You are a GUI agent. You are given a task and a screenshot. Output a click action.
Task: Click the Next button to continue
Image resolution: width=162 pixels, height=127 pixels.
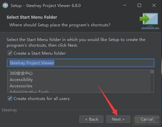tap(118, 119)
